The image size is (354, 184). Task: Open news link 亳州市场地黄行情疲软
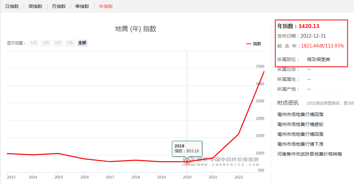[300, 124]
